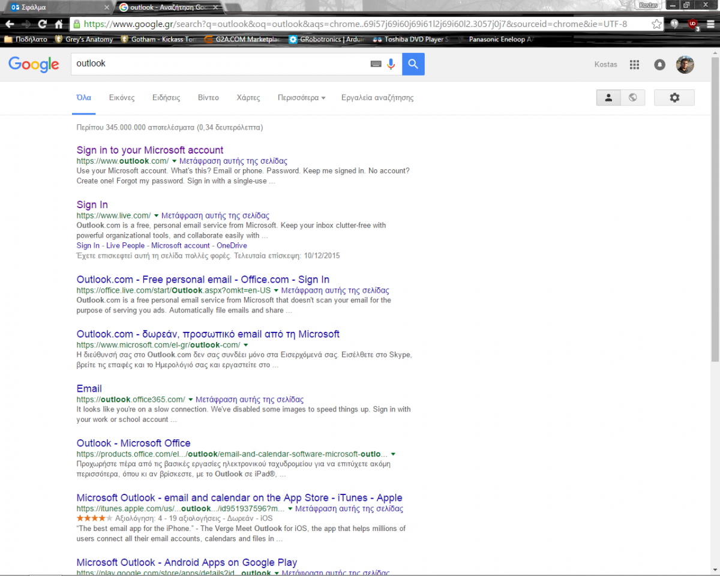Screen dimensions: 720x576
Task: Open the Google apps grid
Action: click(634, 65)
